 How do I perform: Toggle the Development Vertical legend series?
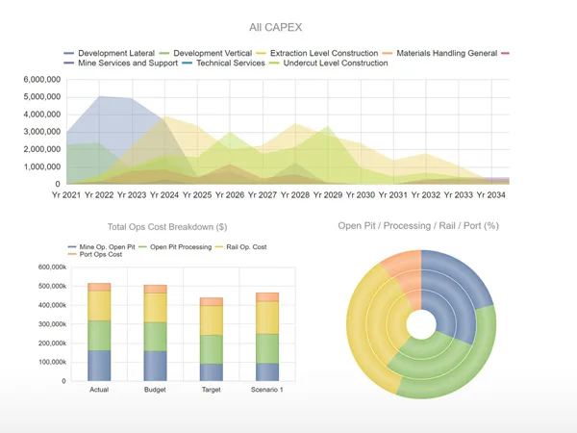tap(206, 53)
